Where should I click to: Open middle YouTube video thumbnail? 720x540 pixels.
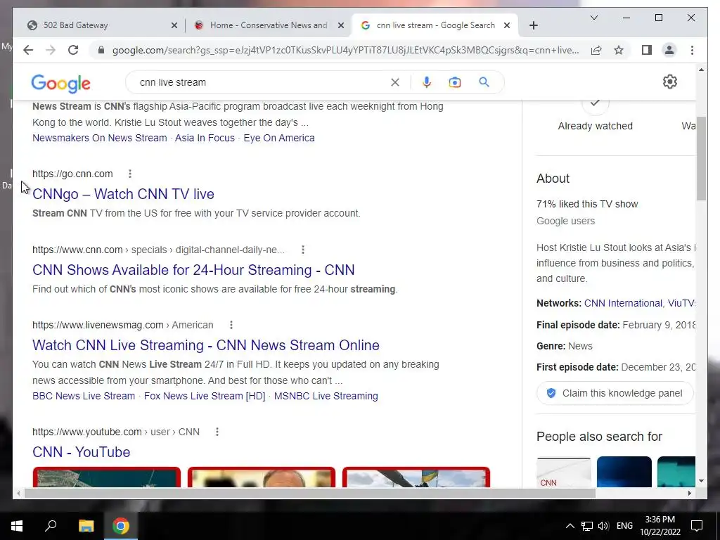pos(262,477)
